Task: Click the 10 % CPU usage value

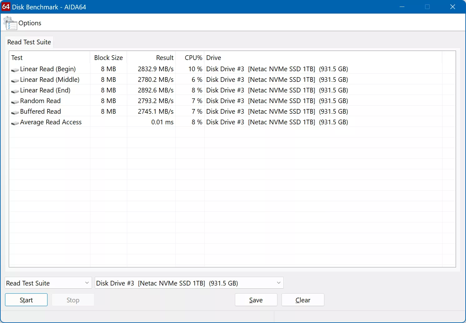Action: (195, 69)
